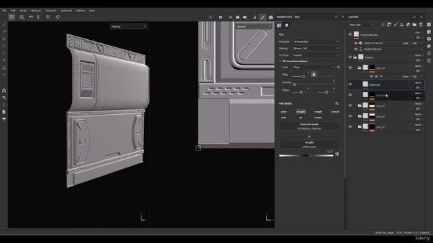
Task: Click the symmetry icon in top toolbar
Action: point(31,17)
